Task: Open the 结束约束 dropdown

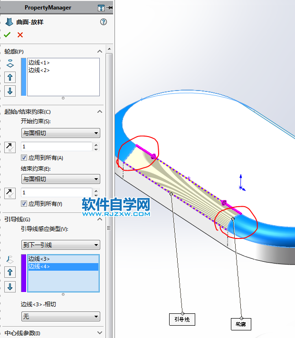Action: point(60,179)
